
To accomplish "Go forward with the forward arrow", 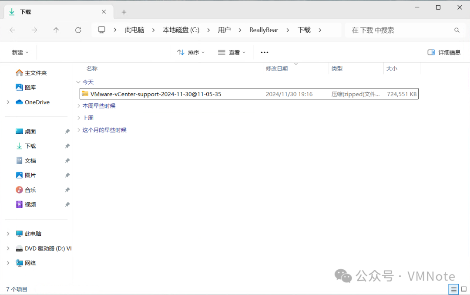I will coord(34,30).
